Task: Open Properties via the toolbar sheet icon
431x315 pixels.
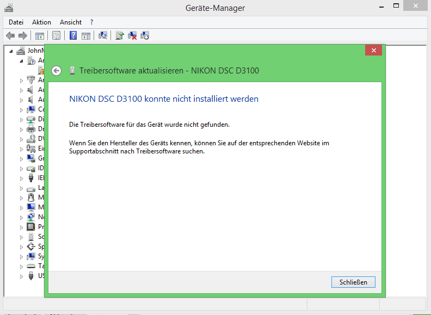Action: click(x=57, y=36)
